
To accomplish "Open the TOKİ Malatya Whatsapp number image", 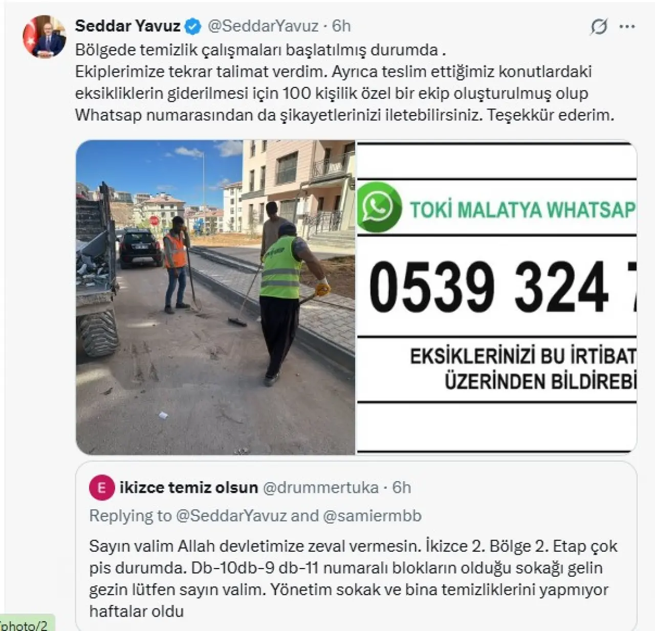I will pos(496,297).
